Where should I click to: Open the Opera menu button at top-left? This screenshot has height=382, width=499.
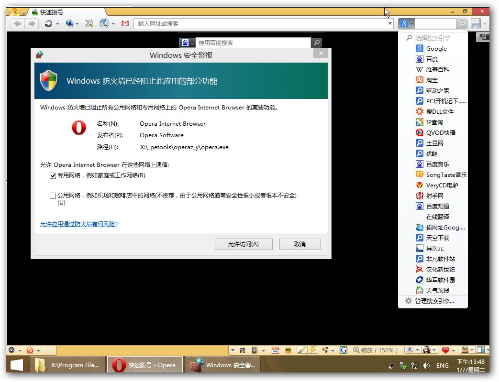click(17, 12)
